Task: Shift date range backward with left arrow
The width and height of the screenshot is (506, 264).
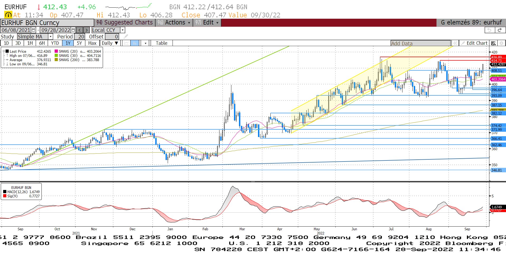Action: (x=80, y=30)
